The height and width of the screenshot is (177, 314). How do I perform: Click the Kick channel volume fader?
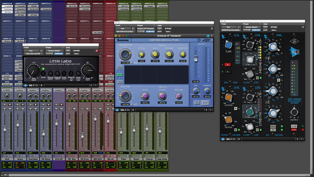click(4, 129)
